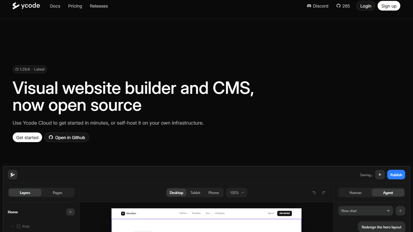The width and height of the screenshot is (413, 232).
Task: Switch to the Agent tab
Action: tap(388, 193)
